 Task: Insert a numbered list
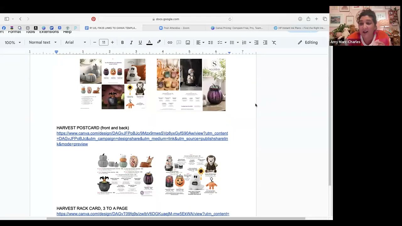coord(244,42)
